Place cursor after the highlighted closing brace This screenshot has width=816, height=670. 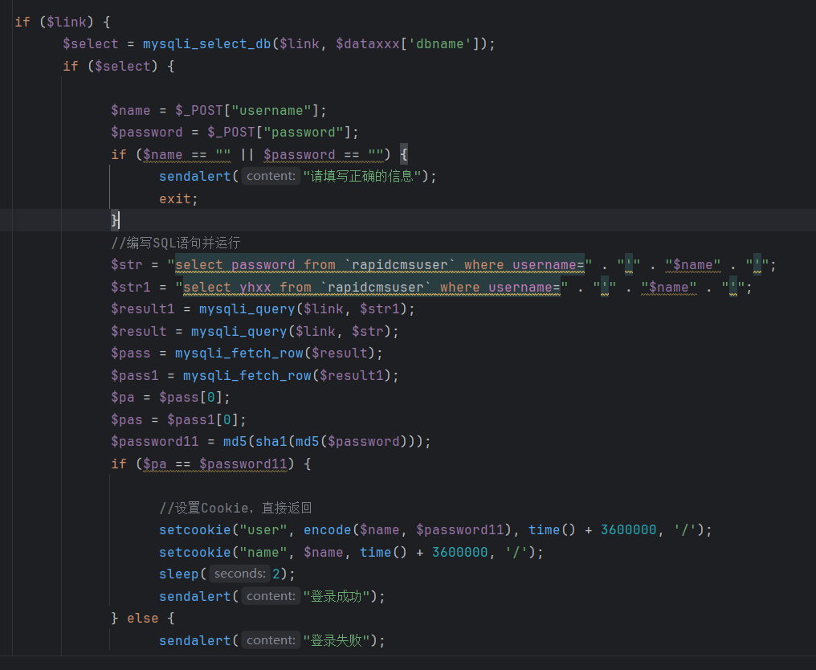tap(120, 220)
